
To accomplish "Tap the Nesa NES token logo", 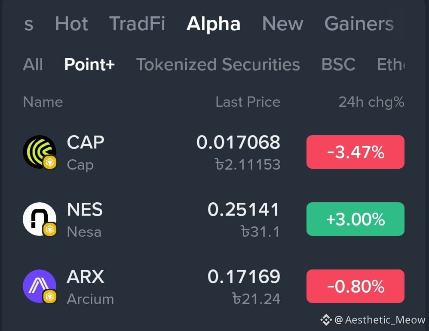I will click(40, 219).
